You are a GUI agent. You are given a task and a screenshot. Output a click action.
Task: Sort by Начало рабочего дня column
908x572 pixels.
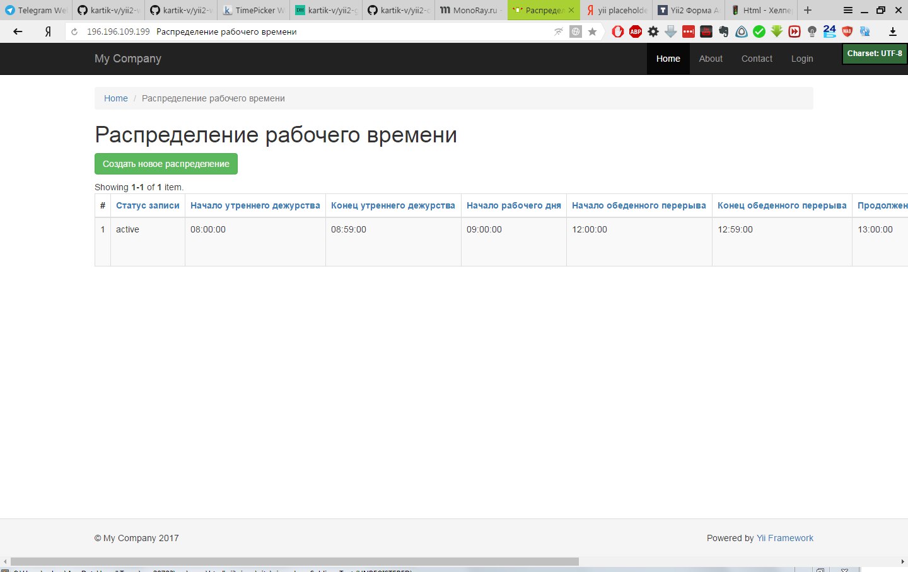[514, 205]
